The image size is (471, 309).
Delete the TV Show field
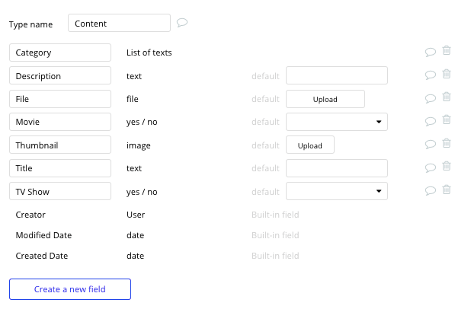click(447, 190)
